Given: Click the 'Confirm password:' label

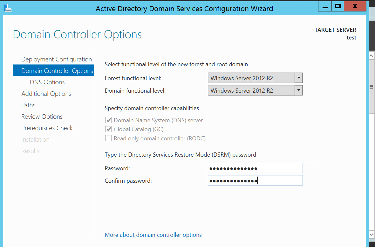Looking at the screenshot, I should pyautogui.click(x=128, y=181).
